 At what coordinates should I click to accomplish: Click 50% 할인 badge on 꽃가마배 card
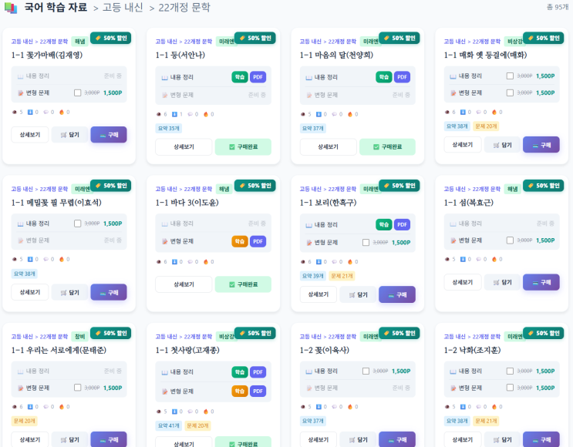(x=111, y=38)
